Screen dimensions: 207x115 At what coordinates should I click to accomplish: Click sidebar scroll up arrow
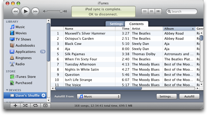[48, 21]
